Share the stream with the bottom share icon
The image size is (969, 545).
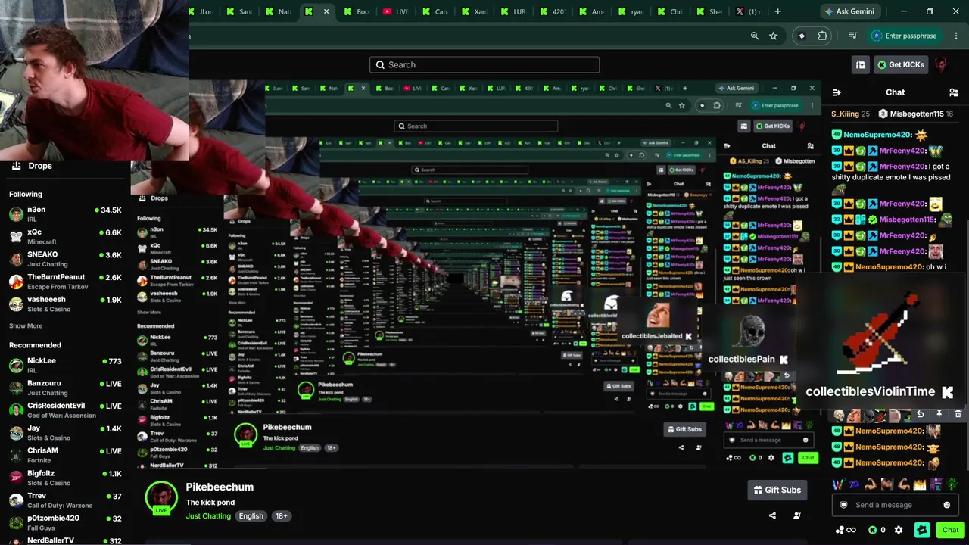pos(772,516)
